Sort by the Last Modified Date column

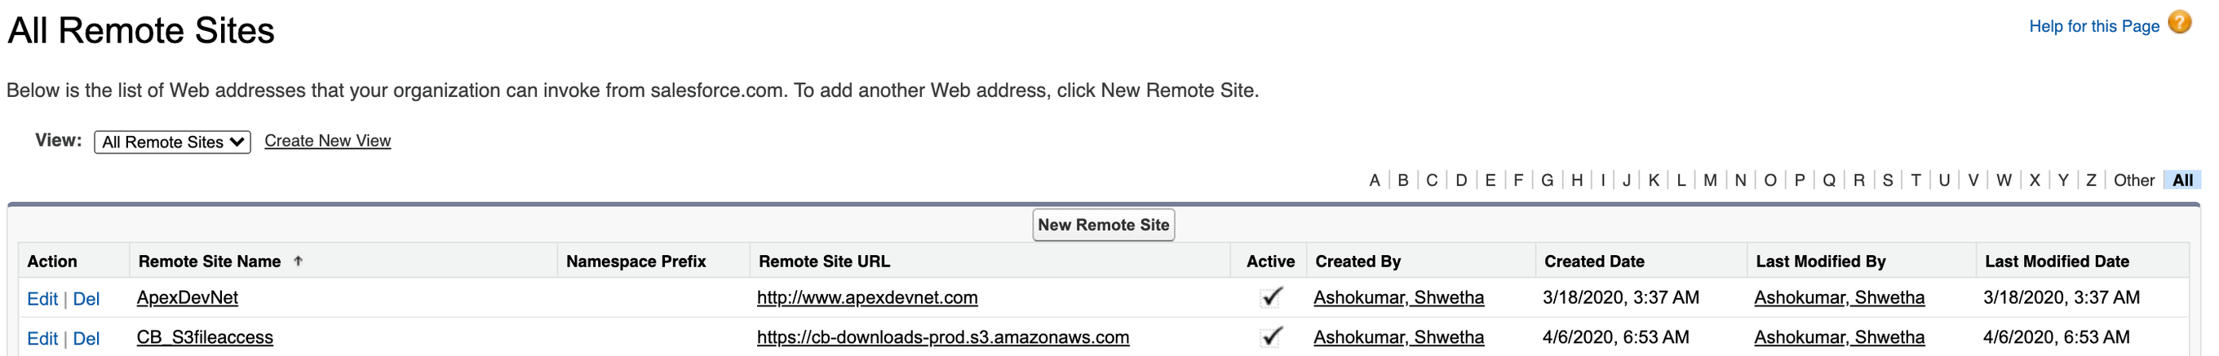[x=2056, y=262]
